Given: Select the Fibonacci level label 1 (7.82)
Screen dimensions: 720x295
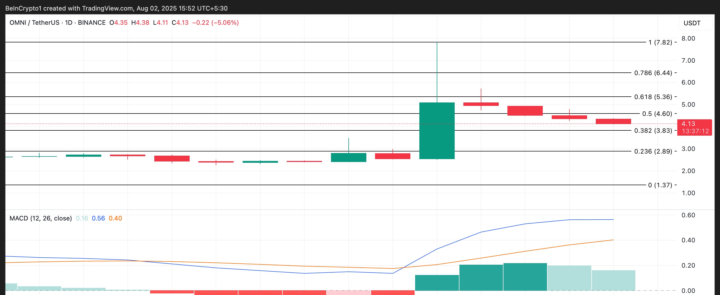Looking at the screenshot, I should click(x=660, y=42).
